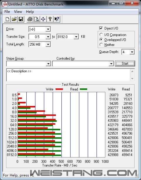The height and width of the screenshot is (180, 141).
Task: Click write value 26873 for 0.5 KB
Action: [x=114, y=95]
